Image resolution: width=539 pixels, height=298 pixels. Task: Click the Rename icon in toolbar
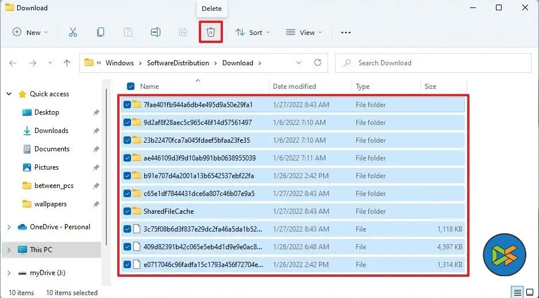(x=155, y=33)
